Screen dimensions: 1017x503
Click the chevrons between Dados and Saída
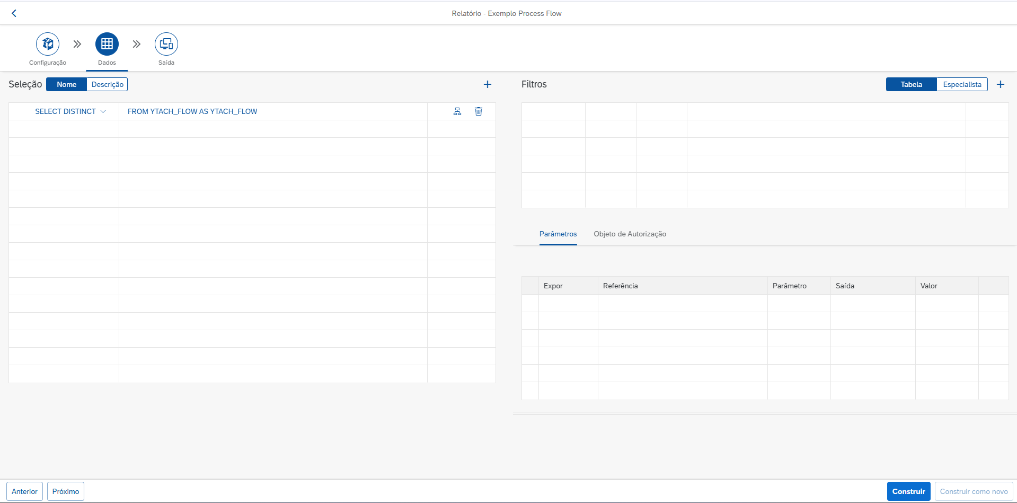(x=137, y=44)
